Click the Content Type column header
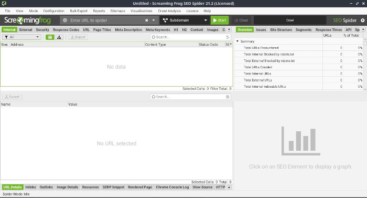Image resolution: width=367 pixels, height=198 pixels. tap(171, 44)
